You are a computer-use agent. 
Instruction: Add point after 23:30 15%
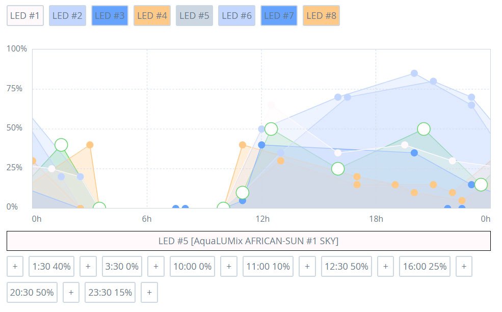[149, 292]
